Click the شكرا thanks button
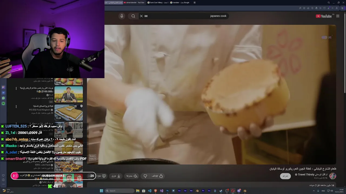The image size is (346, 194). pos(101,176)
